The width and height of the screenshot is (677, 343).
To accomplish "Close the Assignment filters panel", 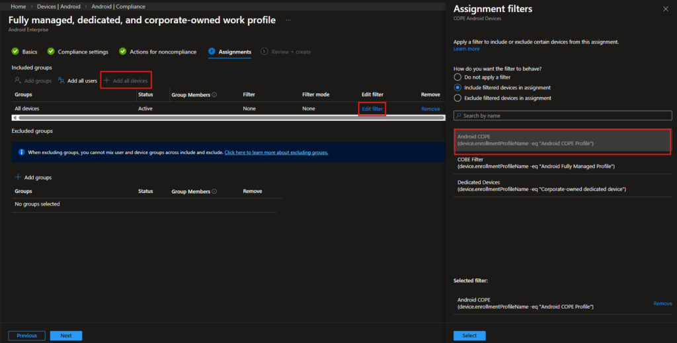I will pyautogui.click(x=665, y=9).
